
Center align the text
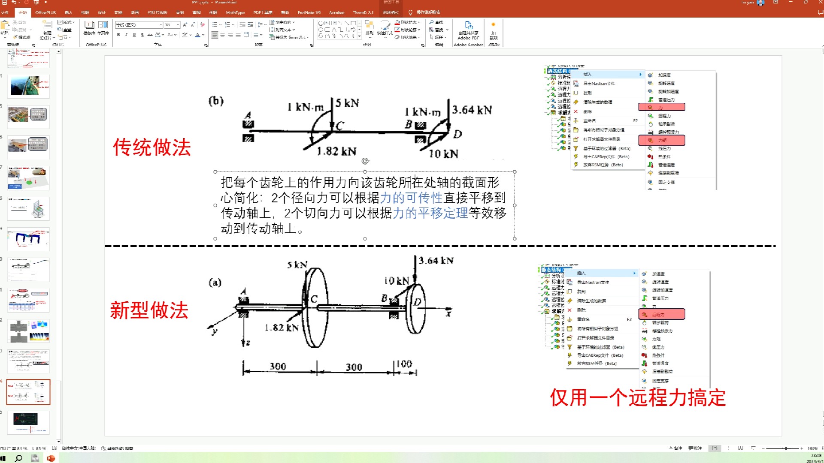pos(223,35)
